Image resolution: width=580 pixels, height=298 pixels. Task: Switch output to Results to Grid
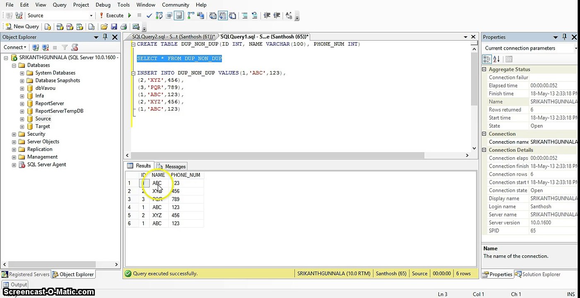coord(223,16)
